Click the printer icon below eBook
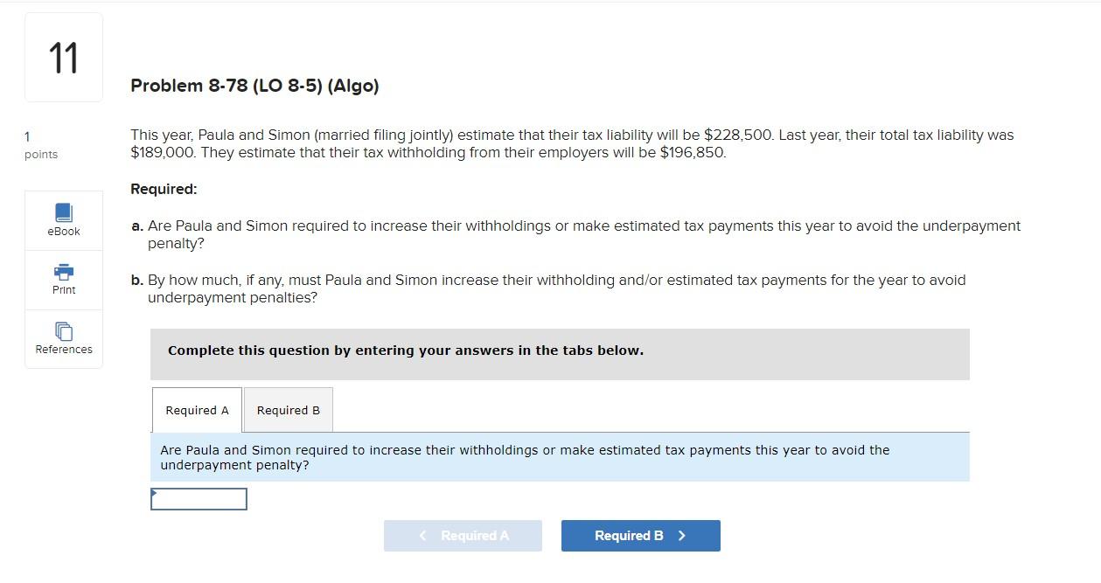 click(x=63, y=272)
